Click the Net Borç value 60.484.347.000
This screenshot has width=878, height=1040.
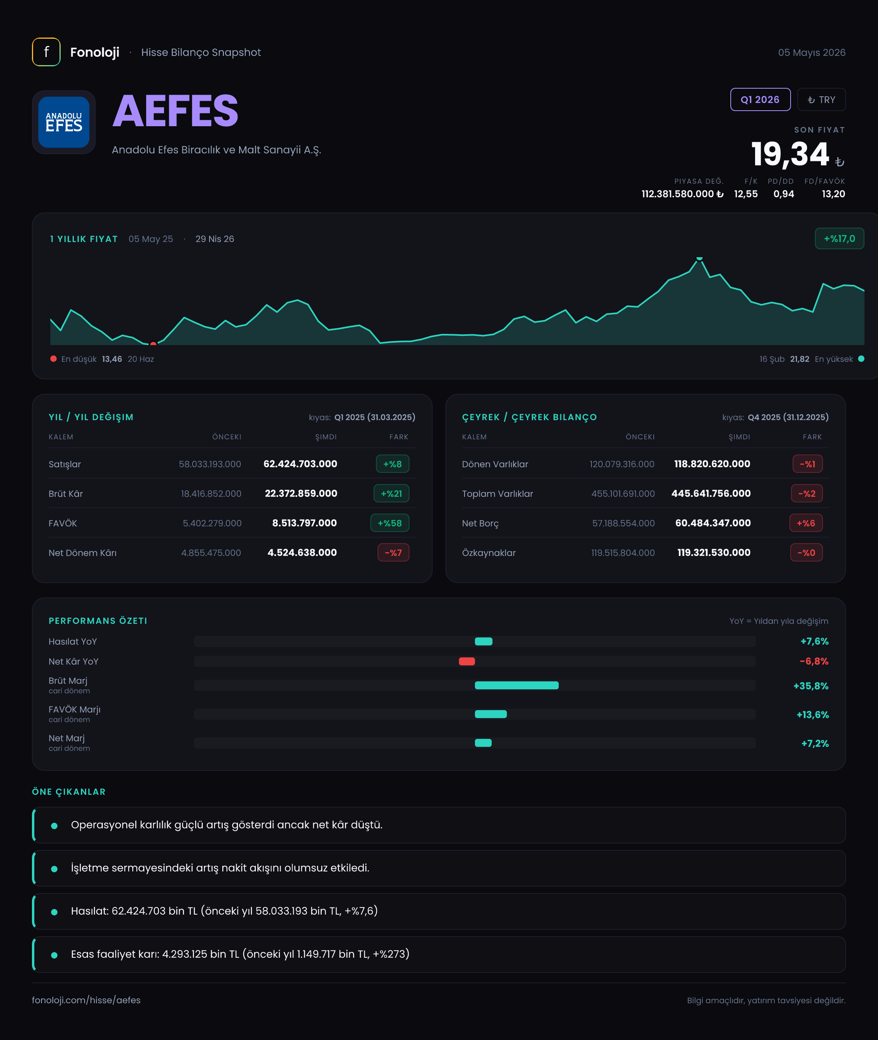click(713, 523)
